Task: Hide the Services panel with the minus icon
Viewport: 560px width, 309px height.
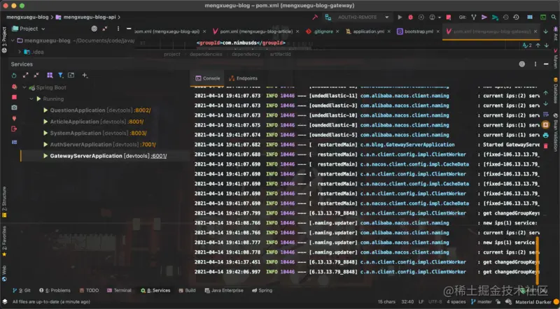Action: (x=546, y=64)
